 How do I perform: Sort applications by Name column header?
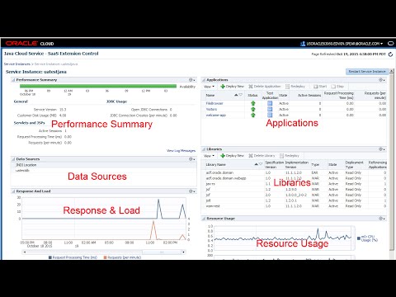pos(210,95)
